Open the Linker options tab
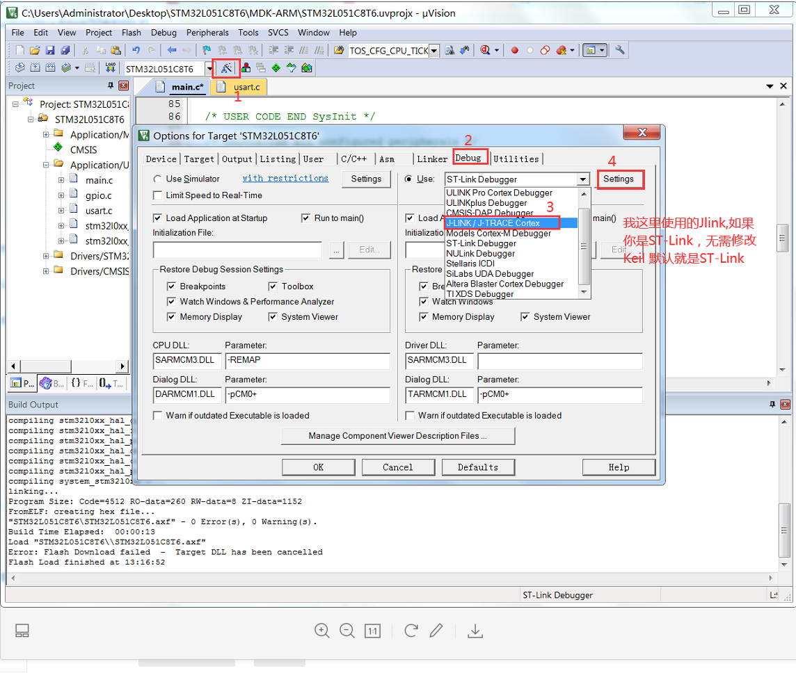Screen dimensions: 796x673 (x=432, y=159)
